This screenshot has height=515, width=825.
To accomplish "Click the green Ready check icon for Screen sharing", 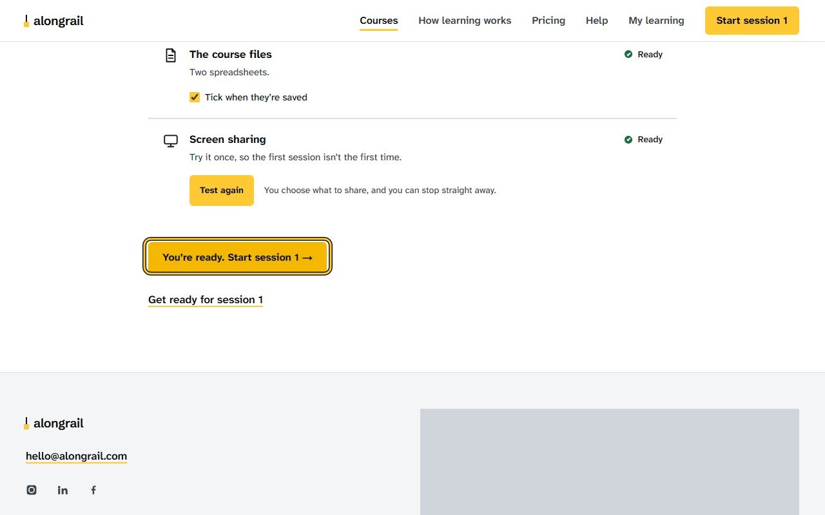I will 628,139.
